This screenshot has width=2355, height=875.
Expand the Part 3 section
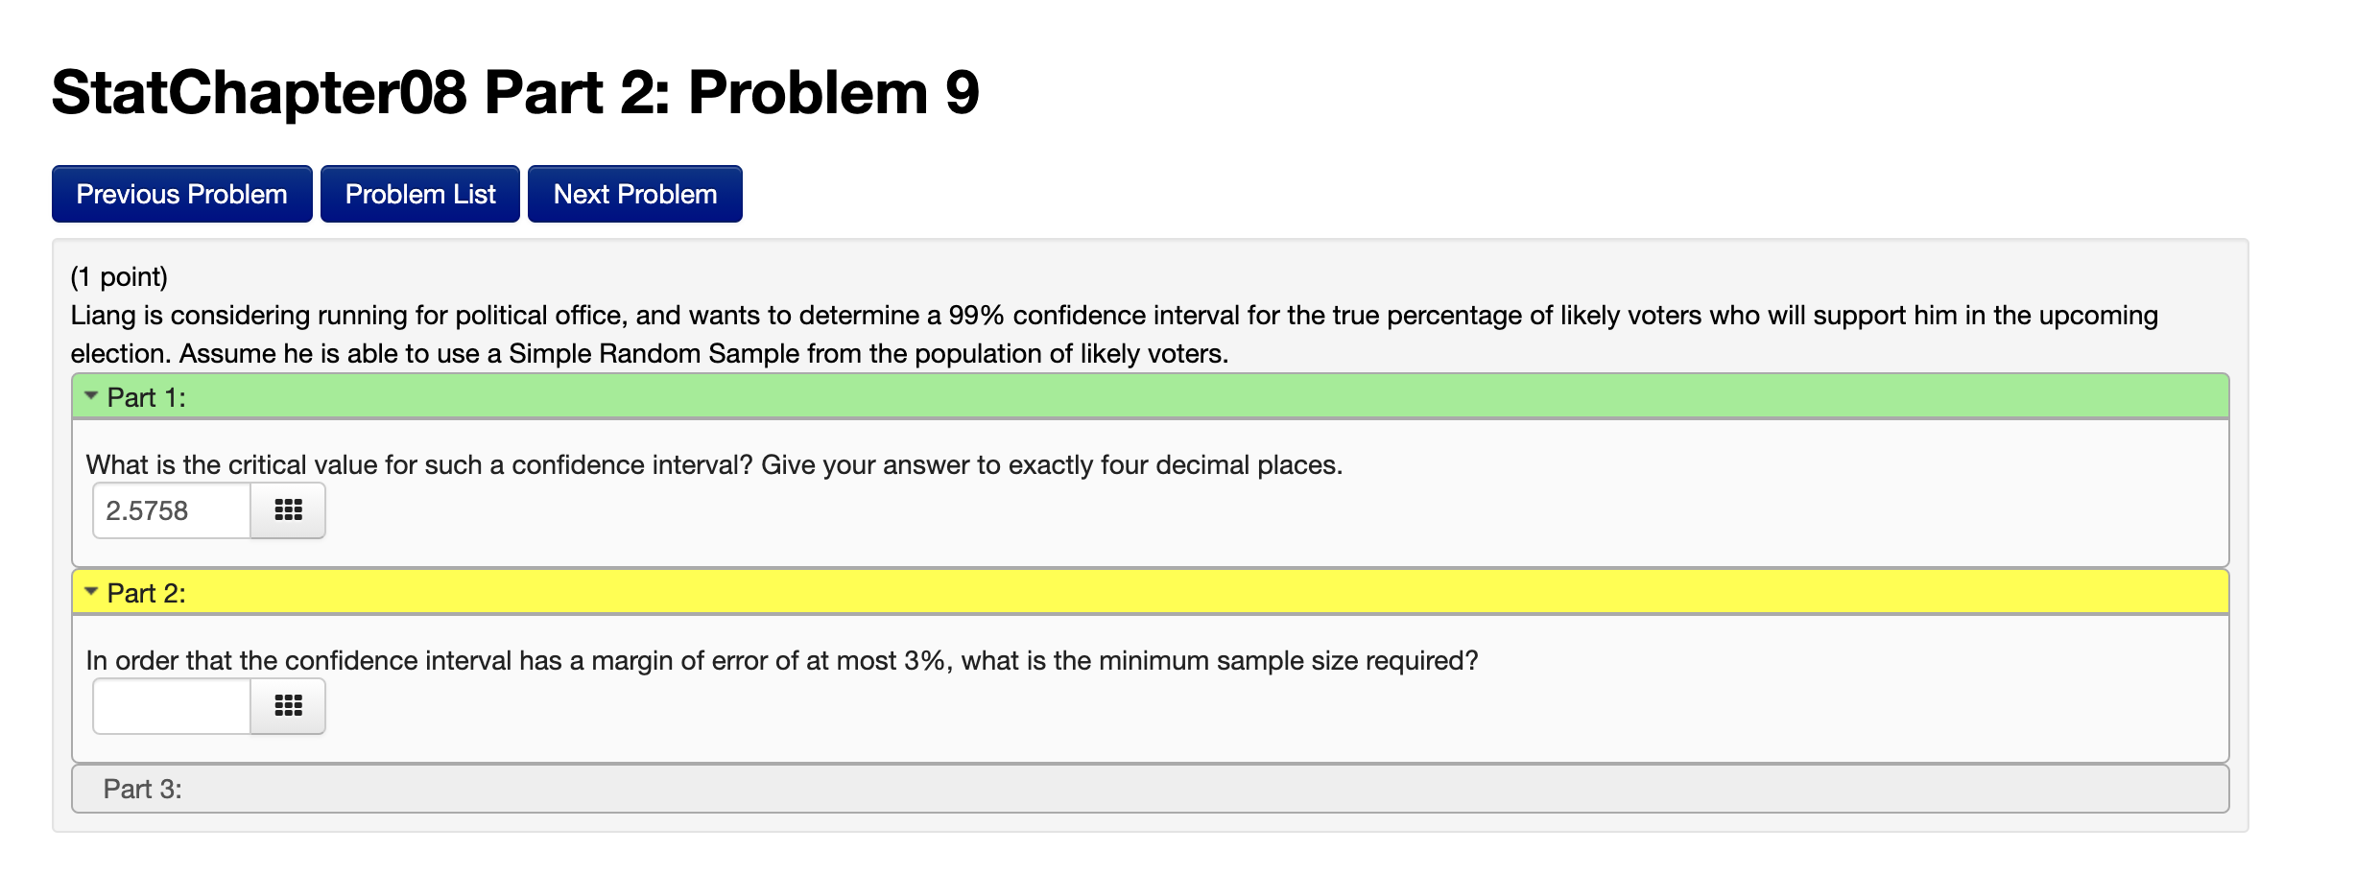pyautogui.click(x=672, y=788)
